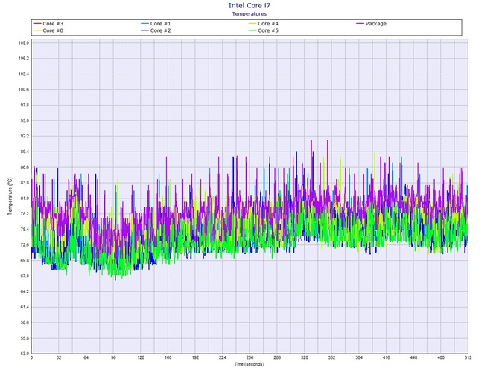Click the 109.0 y-axis value
The width and height of the screenshot is (499, 373).
click(24, 43)
